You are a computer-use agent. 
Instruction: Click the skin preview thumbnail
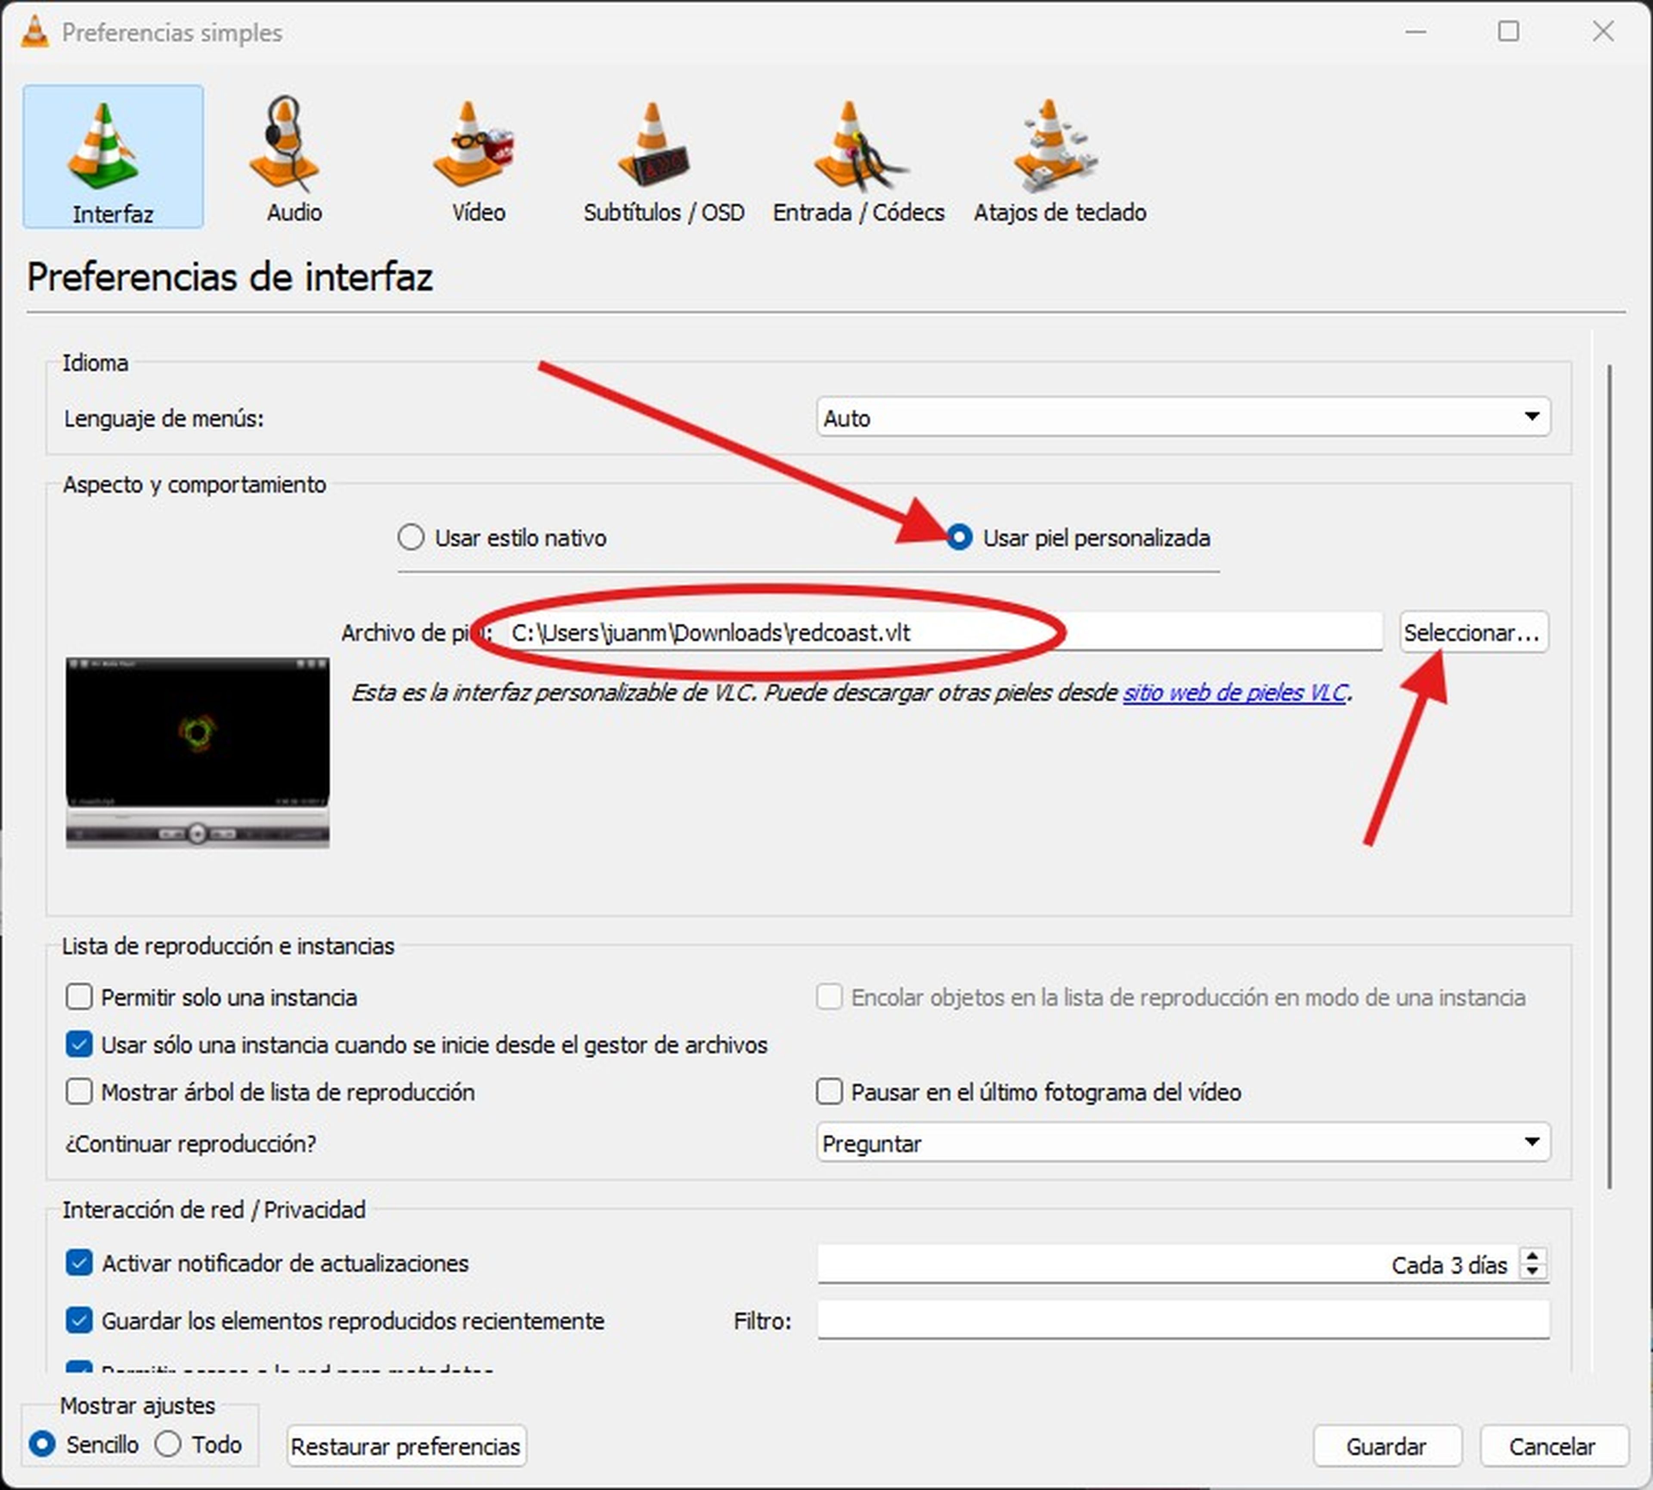[x=197, y=751]
